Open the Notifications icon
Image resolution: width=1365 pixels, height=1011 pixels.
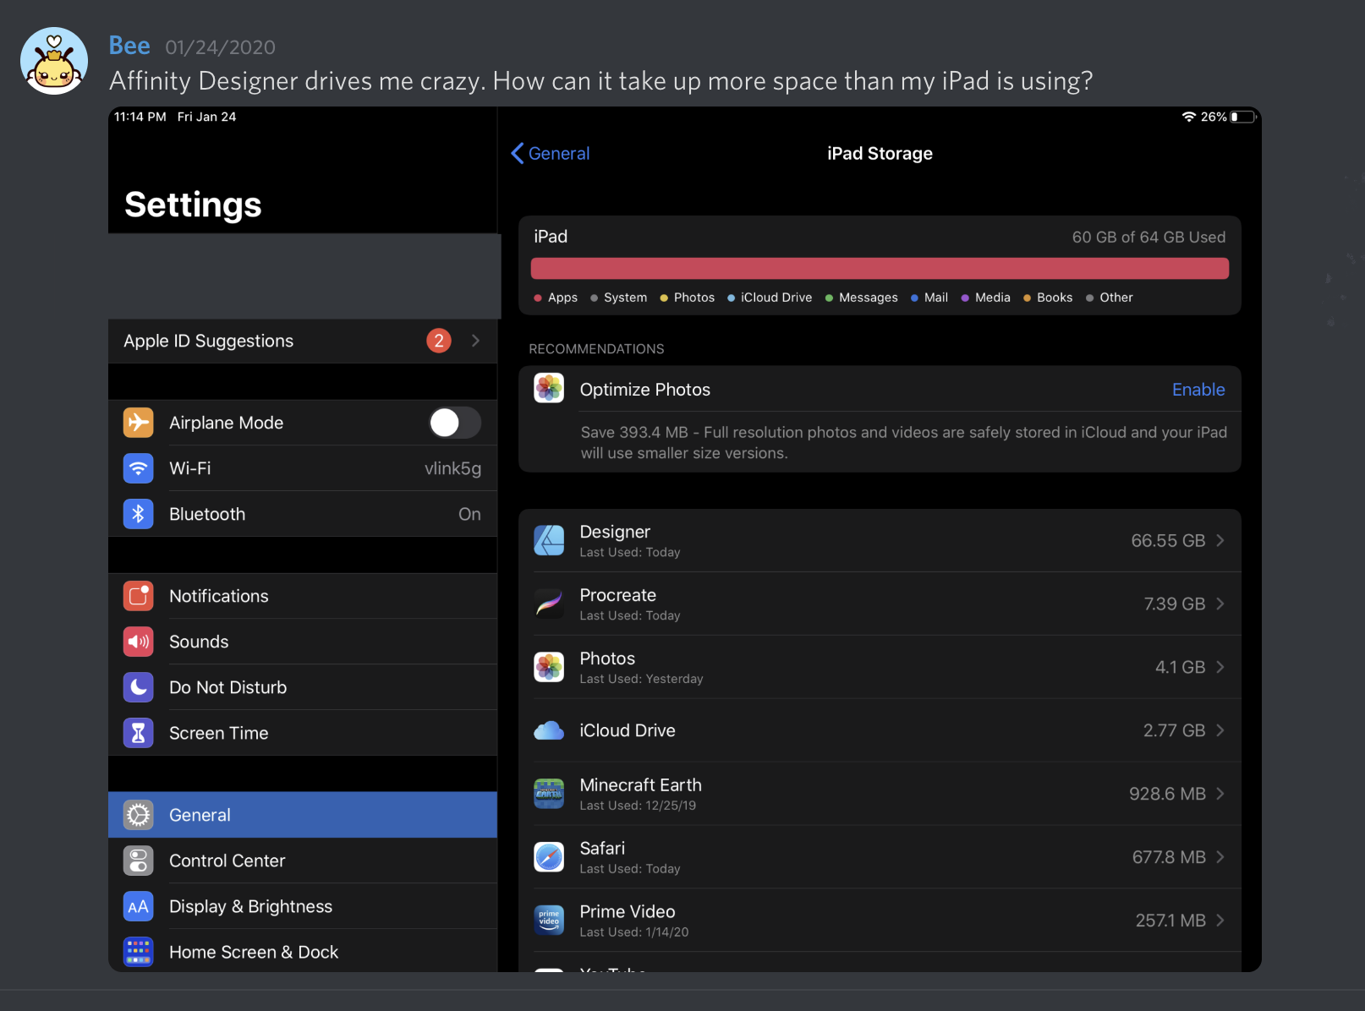(139, 596)
